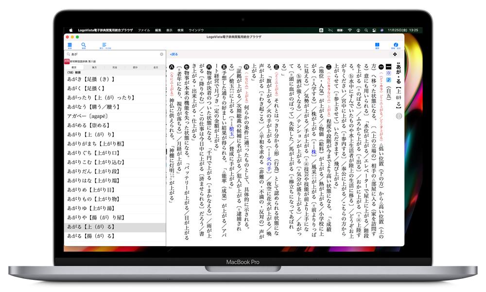Open the Wi-Fi status menu icon

349,30
